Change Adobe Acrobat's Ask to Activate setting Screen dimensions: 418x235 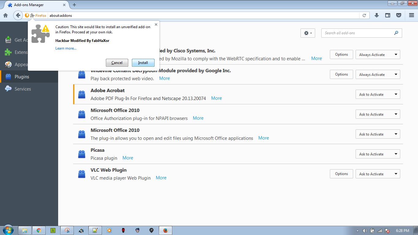378,94
